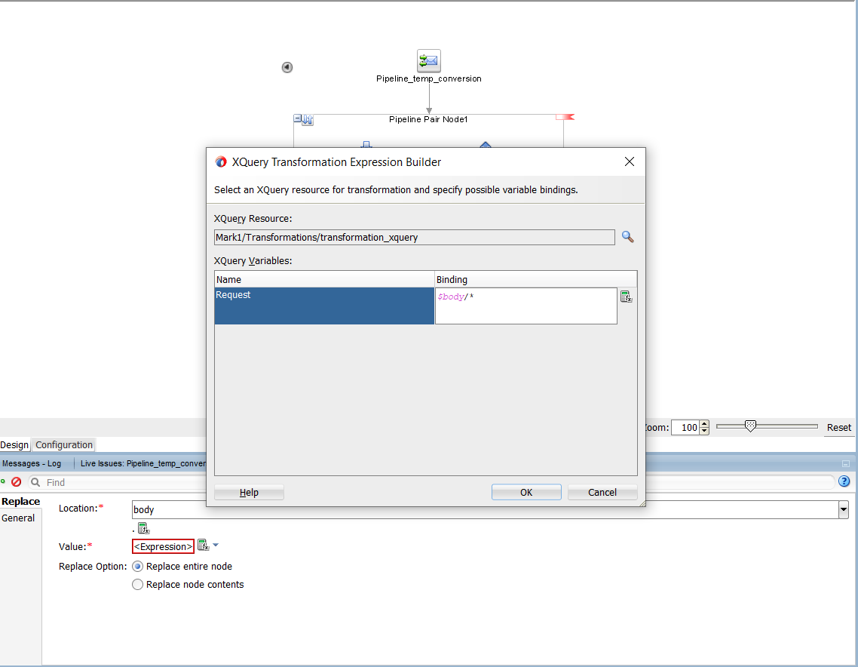Image resolution: width=858 pixels, height=667 pixels.
Task: Click the zoom slider handle
Action: click(x=749, y=426)
